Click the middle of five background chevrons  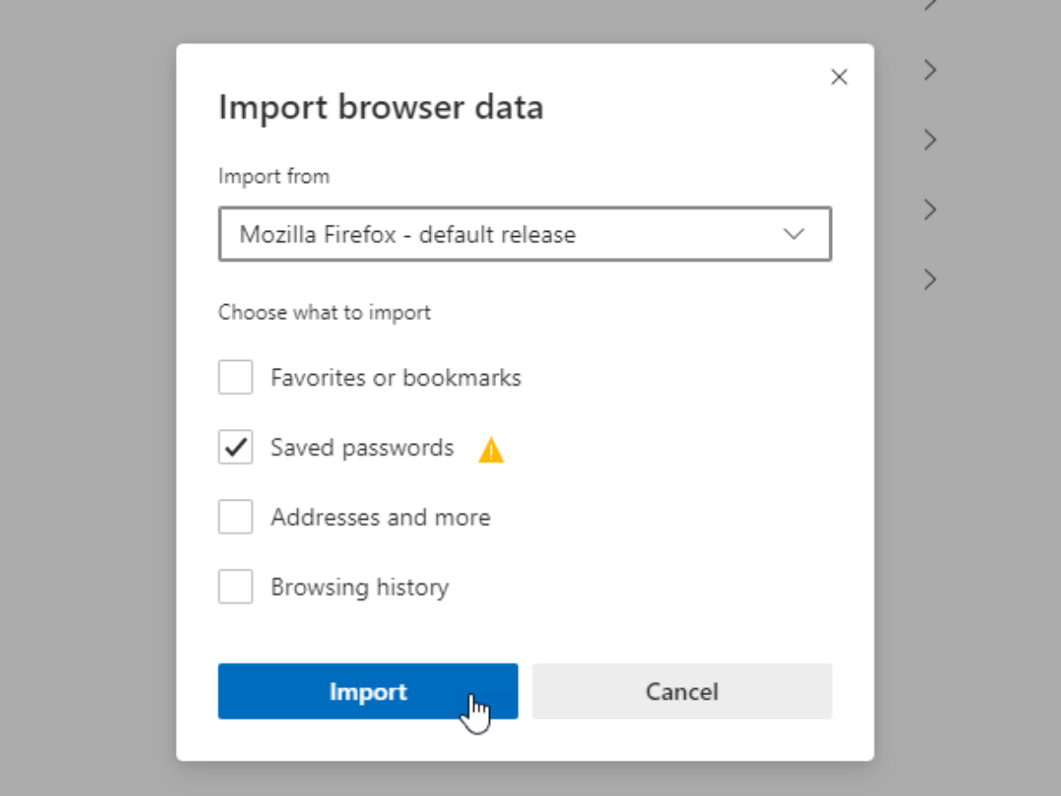coord(929,140)
